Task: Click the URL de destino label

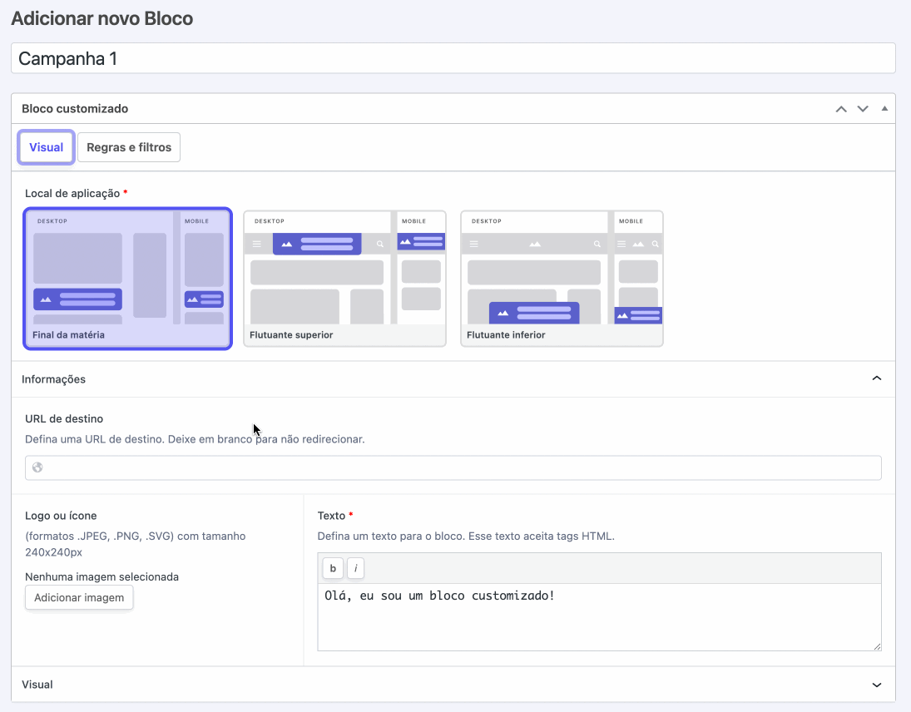Action: [64, 418]
